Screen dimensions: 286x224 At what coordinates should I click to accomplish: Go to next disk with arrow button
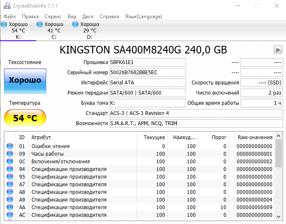(278, 50)
